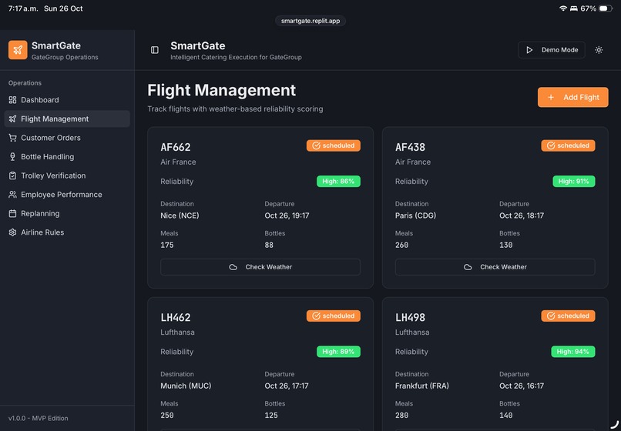This screenshot has height=431, width=621.
Task: Click destination Paris (CDG)
Action: click(415, 215)
